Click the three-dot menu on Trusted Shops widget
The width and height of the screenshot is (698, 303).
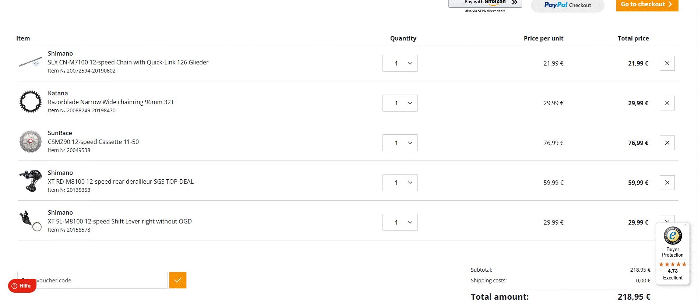pos(685,225)
